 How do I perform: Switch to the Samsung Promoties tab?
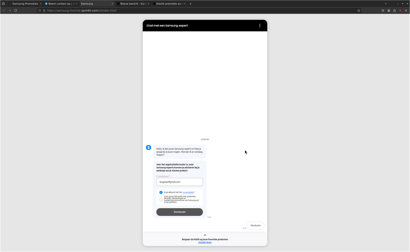pos(25,4)
